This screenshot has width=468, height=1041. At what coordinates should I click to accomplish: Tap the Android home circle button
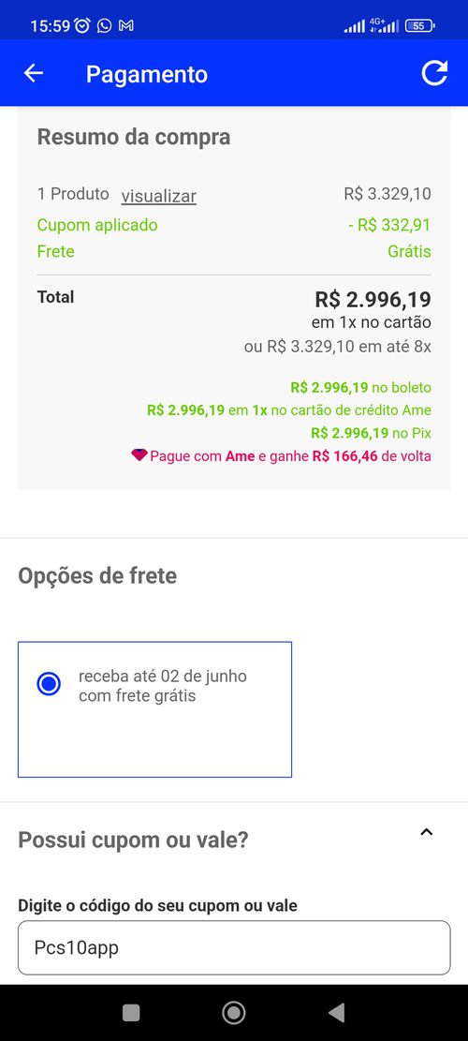(x=233, y=1013)
